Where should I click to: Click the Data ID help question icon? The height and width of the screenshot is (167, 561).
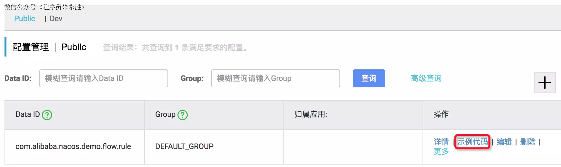tap(47, 115)
